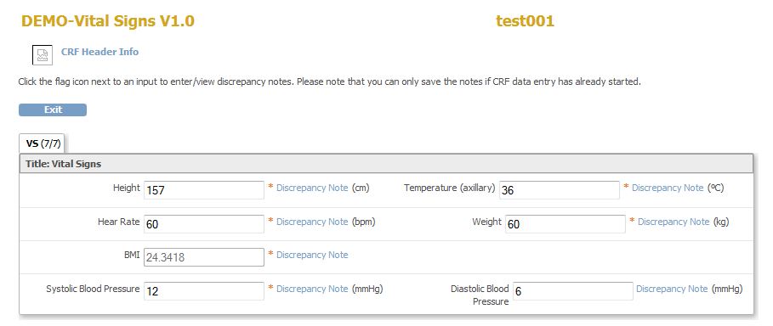Screen dimensions: 773x326
Task: Click the Weight input field
Action: pyautogui.click(x=566, y=224)
